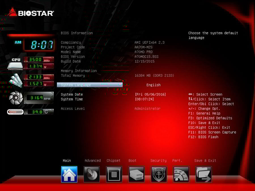Viewport: 255px width, 191px height.
Task: Open the Security shield icon
Action: tap(159, 174)
